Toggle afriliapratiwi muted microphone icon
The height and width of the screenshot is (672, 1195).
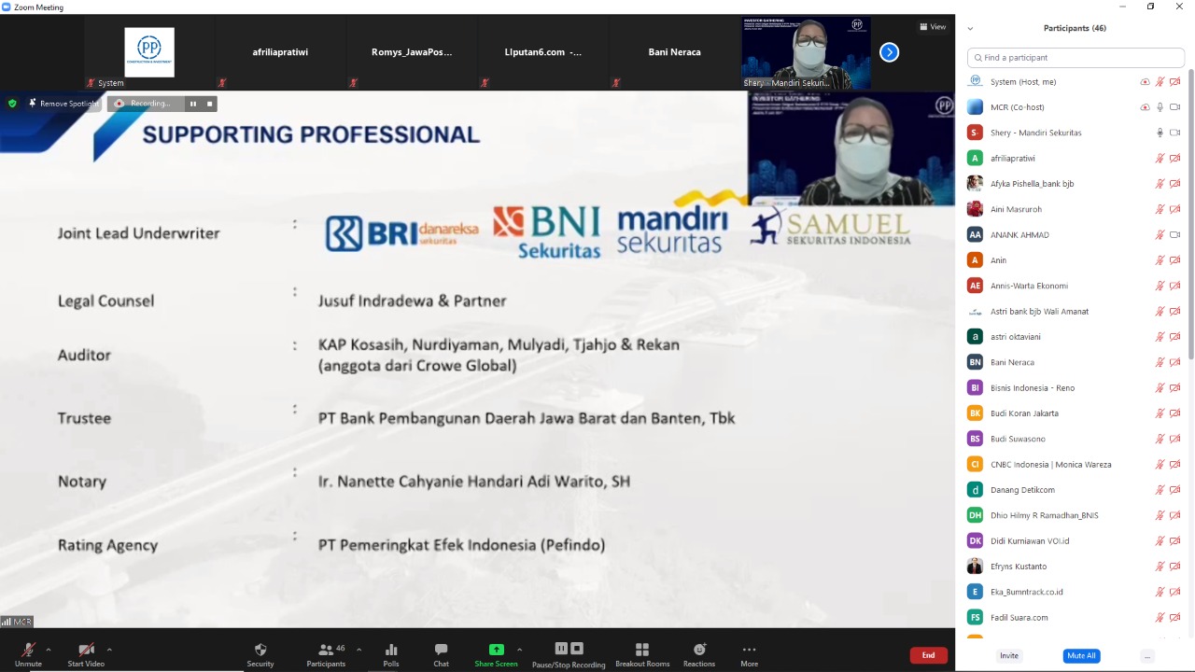[x=1160, y=159]
